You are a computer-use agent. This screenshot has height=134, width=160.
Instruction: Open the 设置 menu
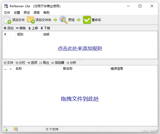click(x=17, y=13)
